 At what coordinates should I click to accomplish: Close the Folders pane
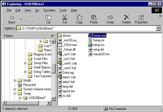tap(52, 36)
